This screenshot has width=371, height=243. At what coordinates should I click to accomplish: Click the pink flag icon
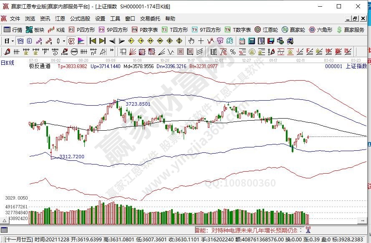click(x=81, y=41)
